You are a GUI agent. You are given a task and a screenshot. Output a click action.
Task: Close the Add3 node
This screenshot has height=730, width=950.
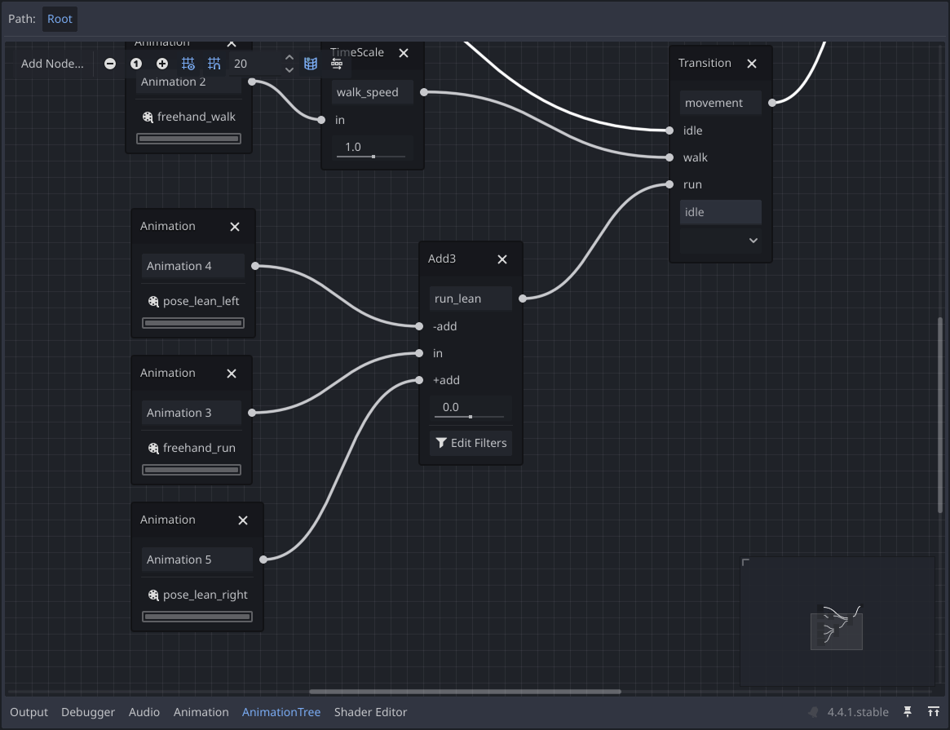[x=502, y=259]
